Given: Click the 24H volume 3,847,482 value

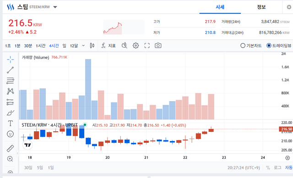Looking at the screenshot, I should pos(270,22).
